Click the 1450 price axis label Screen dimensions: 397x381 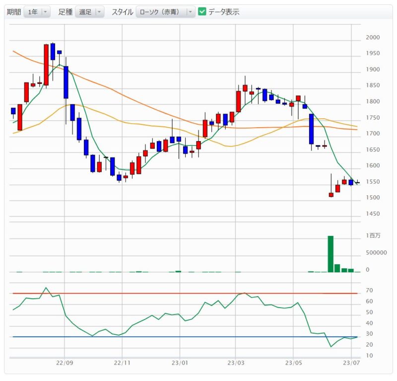(x=373, y=214)
